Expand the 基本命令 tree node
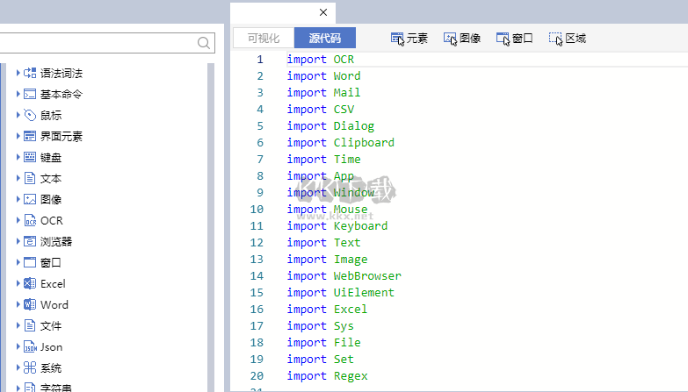The height and width of the screenshot is (392, 688). click(18, 94)
